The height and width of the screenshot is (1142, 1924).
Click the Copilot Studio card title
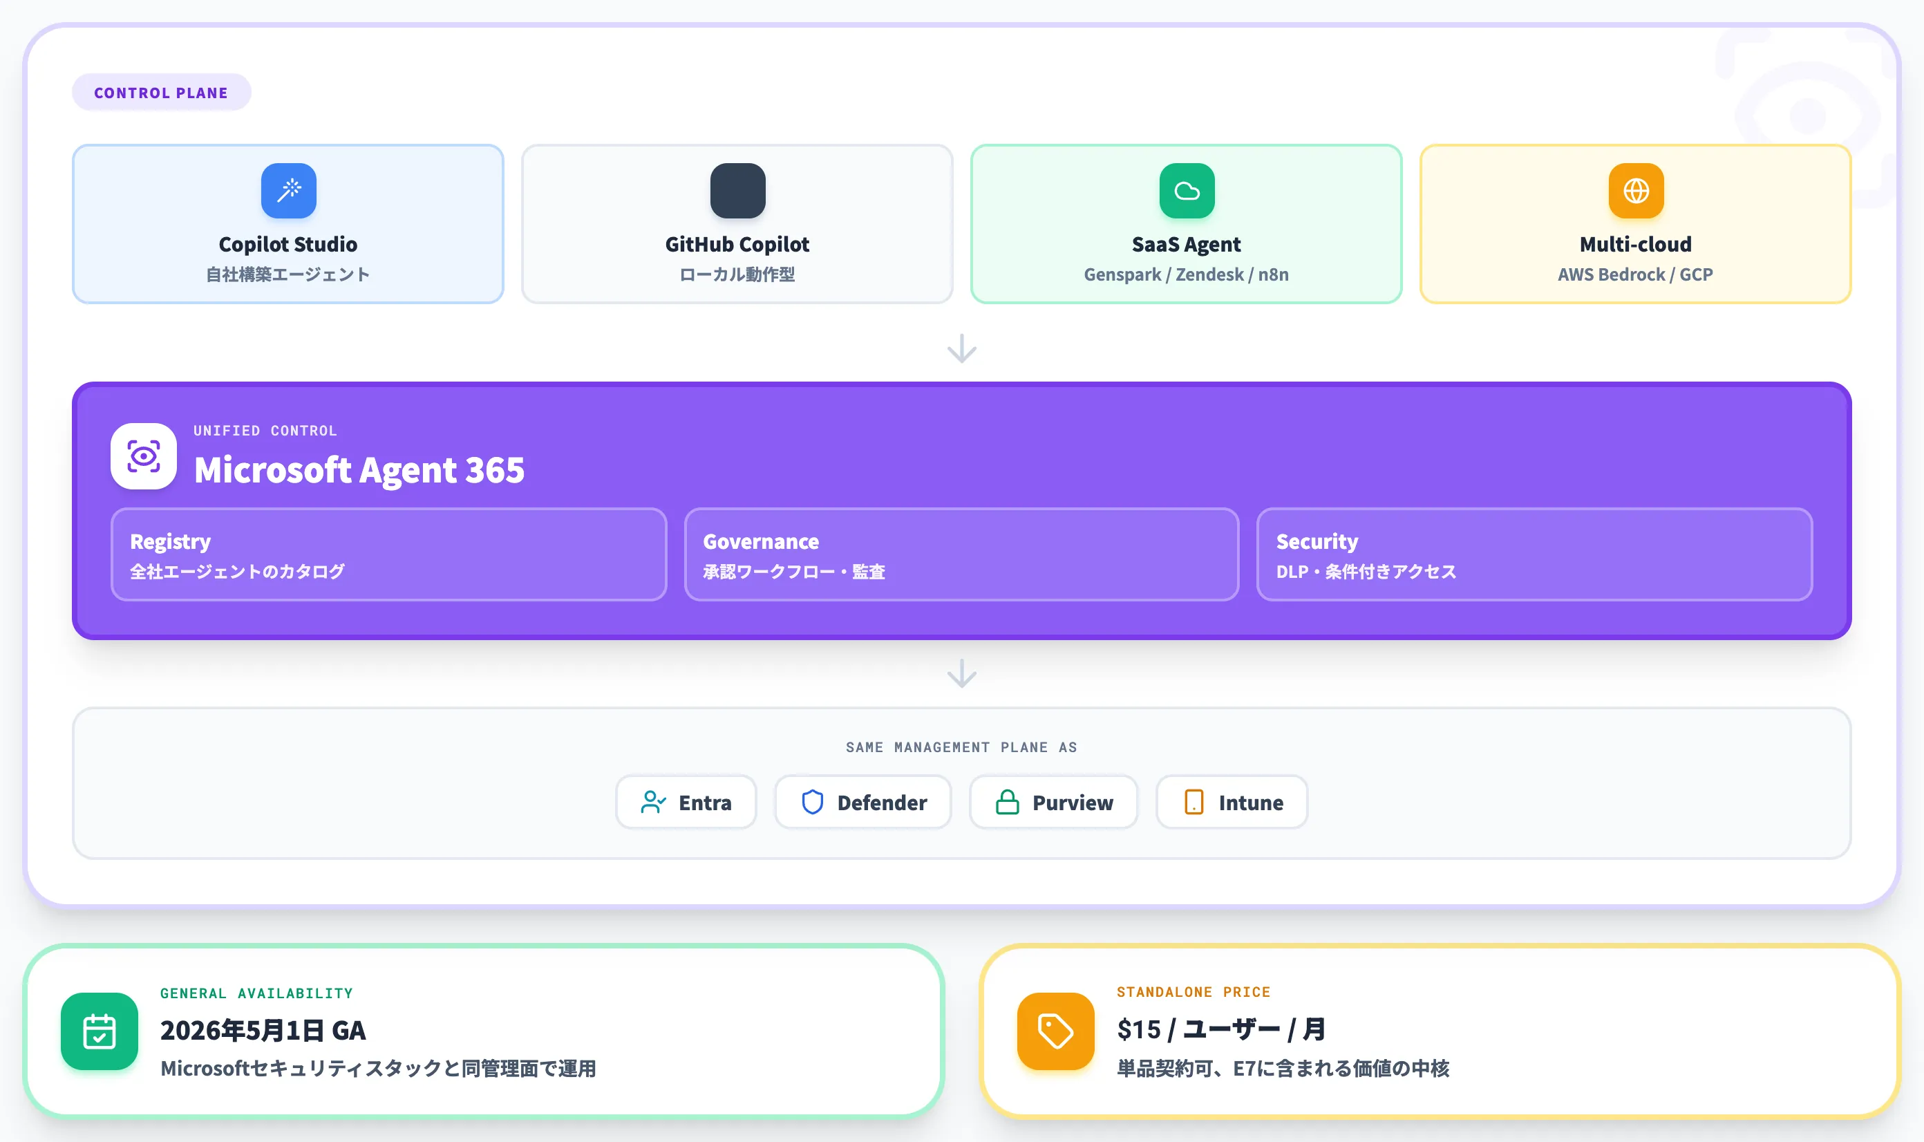pos(288,245)
